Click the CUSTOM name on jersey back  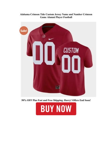71,50
